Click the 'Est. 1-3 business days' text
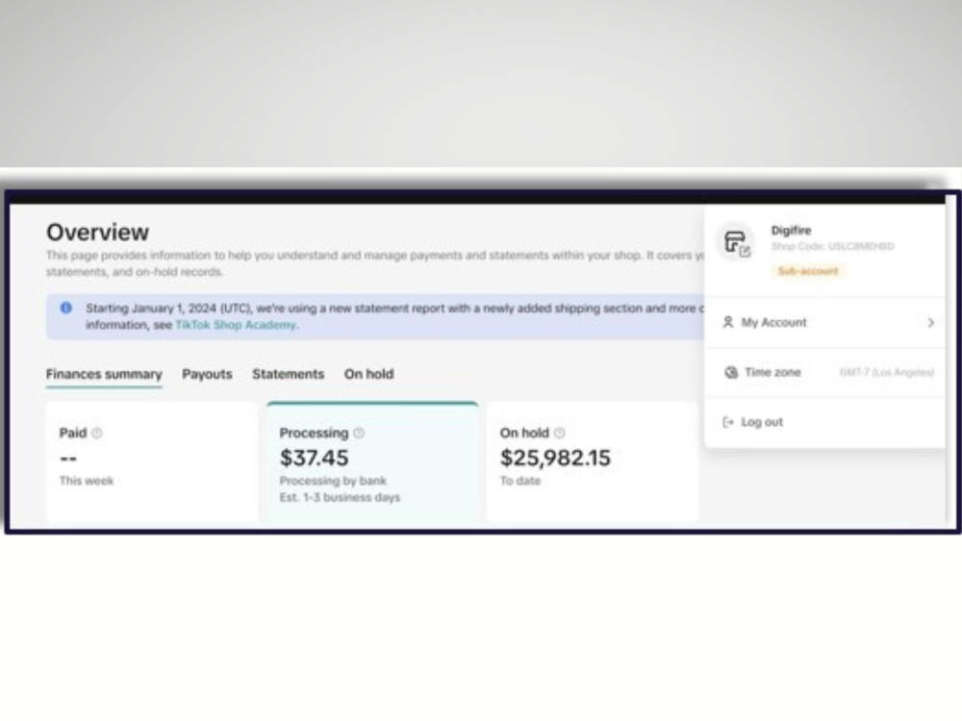The height and width of the screenshot is (721, 962). [340, 497]
